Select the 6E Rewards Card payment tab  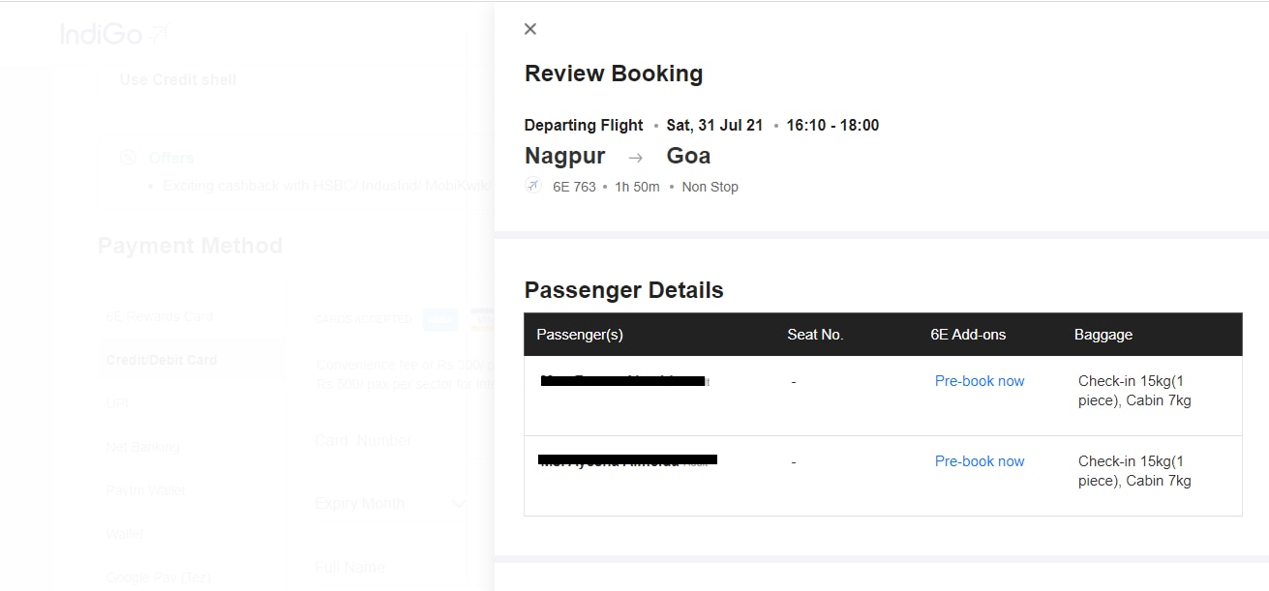160,316
